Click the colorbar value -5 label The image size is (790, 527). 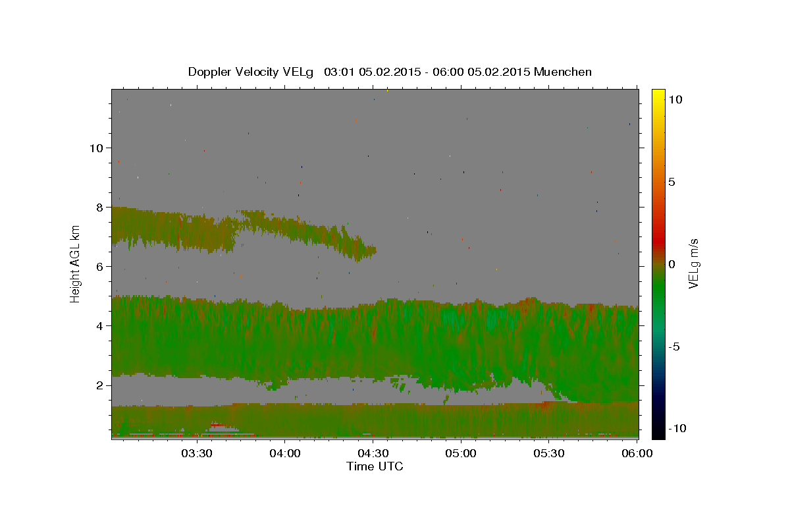coord(673,347)
